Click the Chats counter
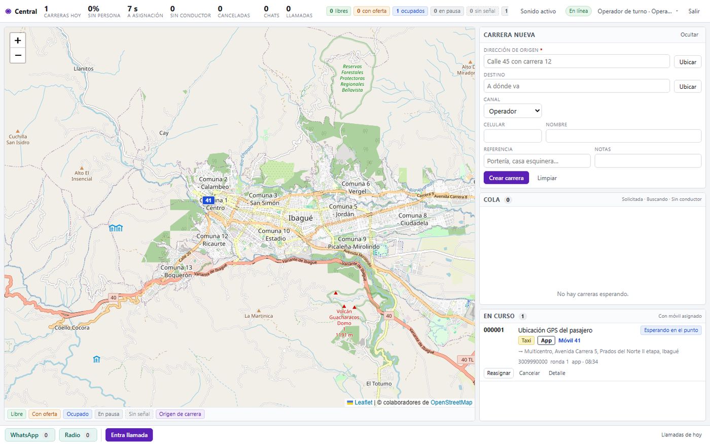The image size is (710, 444). (271, 12)
